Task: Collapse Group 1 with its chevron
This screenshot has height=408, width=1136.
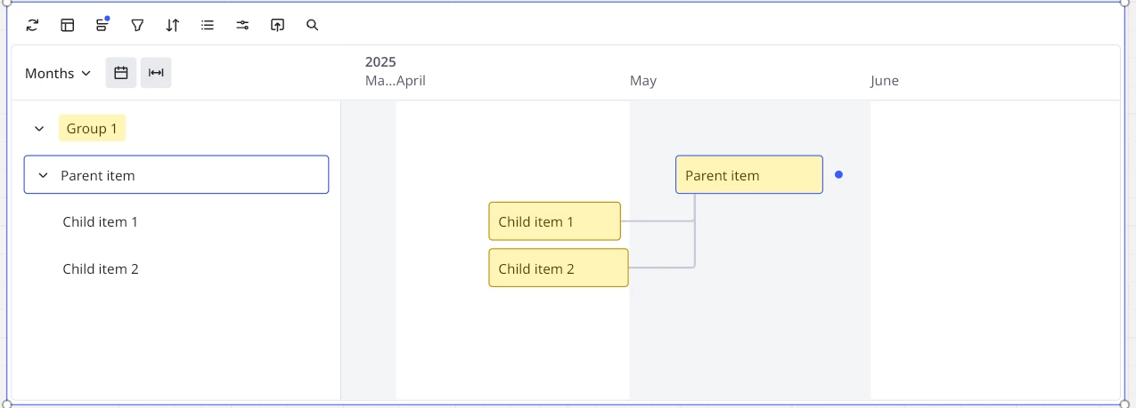Action: point(39,129)
